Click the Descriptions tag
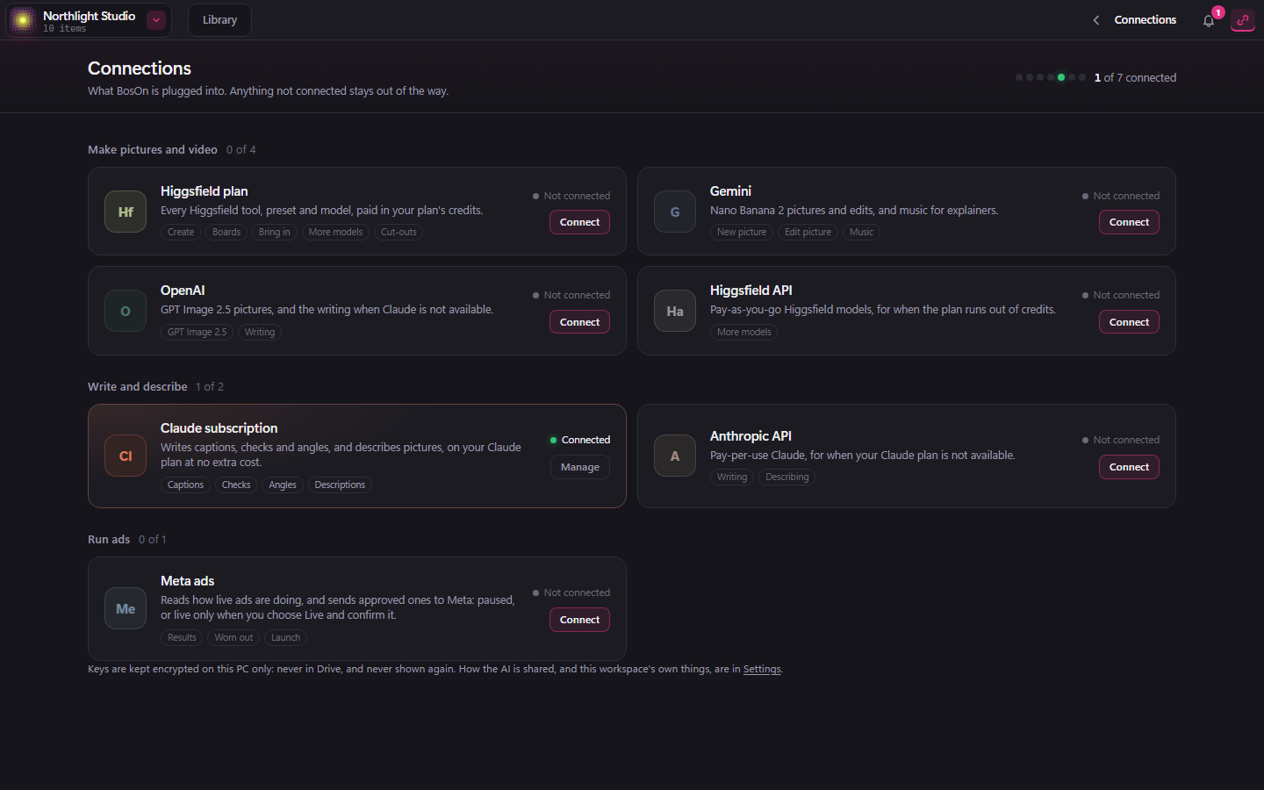This screenshot has height=790, width=1264. pyautogui.click(x=340, y=485)
